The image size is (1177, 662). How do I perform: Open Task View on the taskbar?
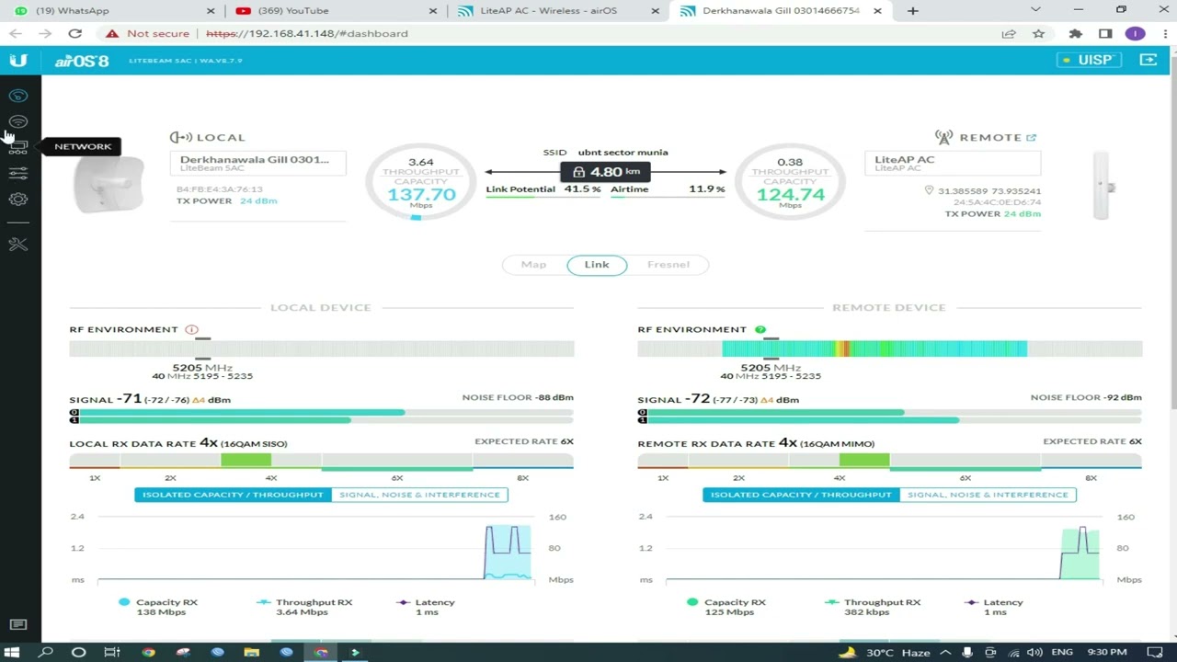click(x=112, y=653)
